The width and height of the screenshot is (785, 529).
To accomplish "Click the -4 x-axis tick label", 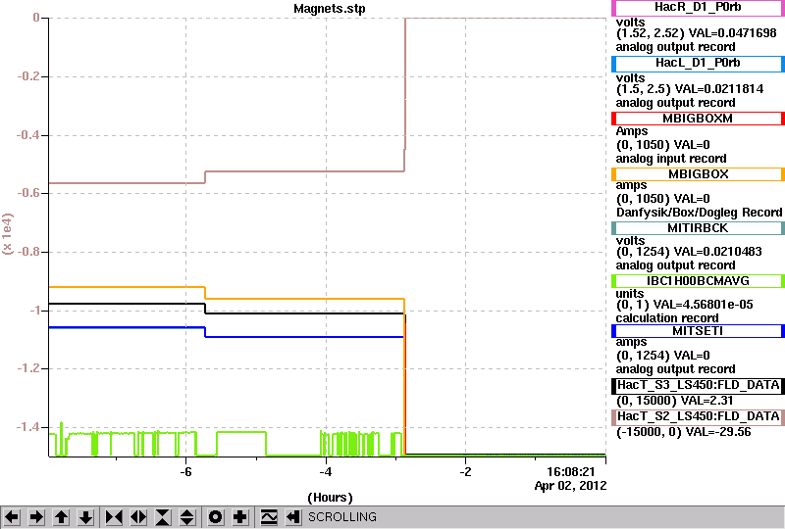I will (326, 472).
